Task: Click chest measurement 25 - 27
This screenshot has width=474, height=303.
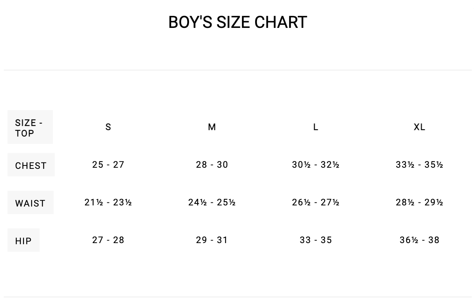Action: point(108,165)
